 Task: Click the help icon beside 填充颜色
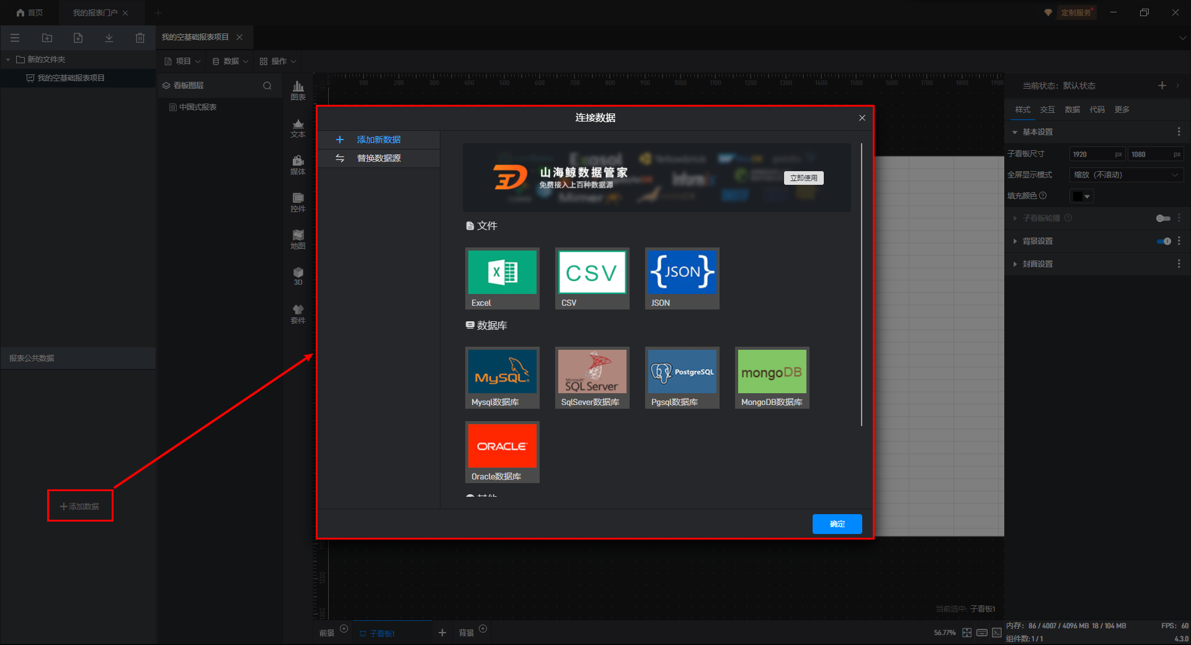coord(1043,195)
